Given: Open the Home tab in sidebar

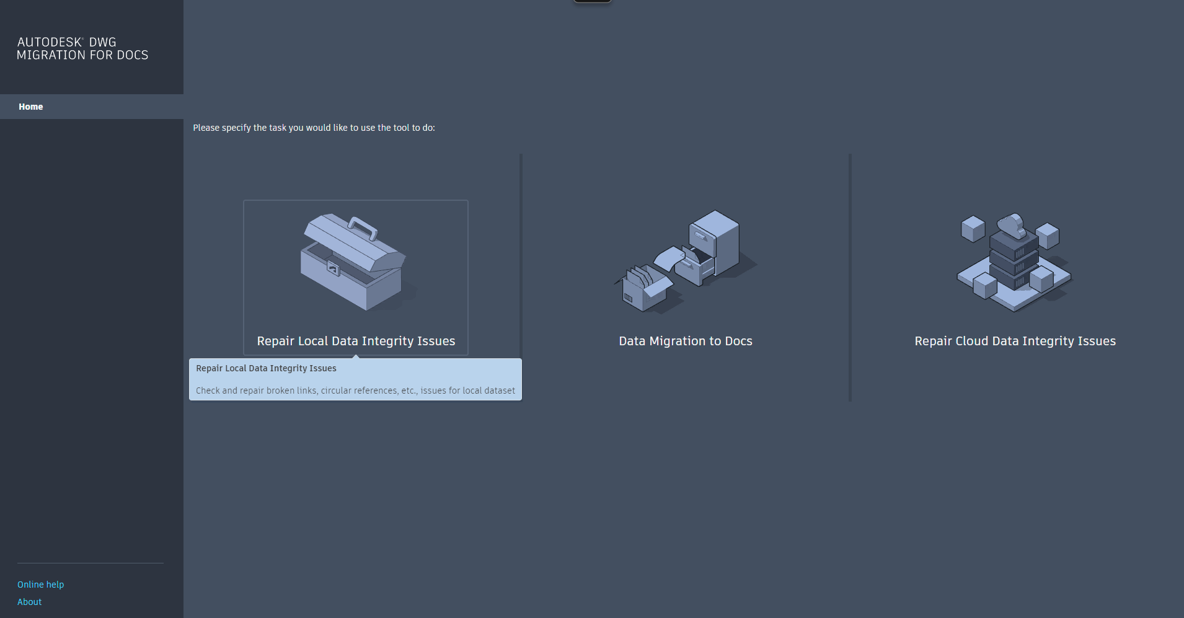Looking at the screenshot, I should click(92, 107).
